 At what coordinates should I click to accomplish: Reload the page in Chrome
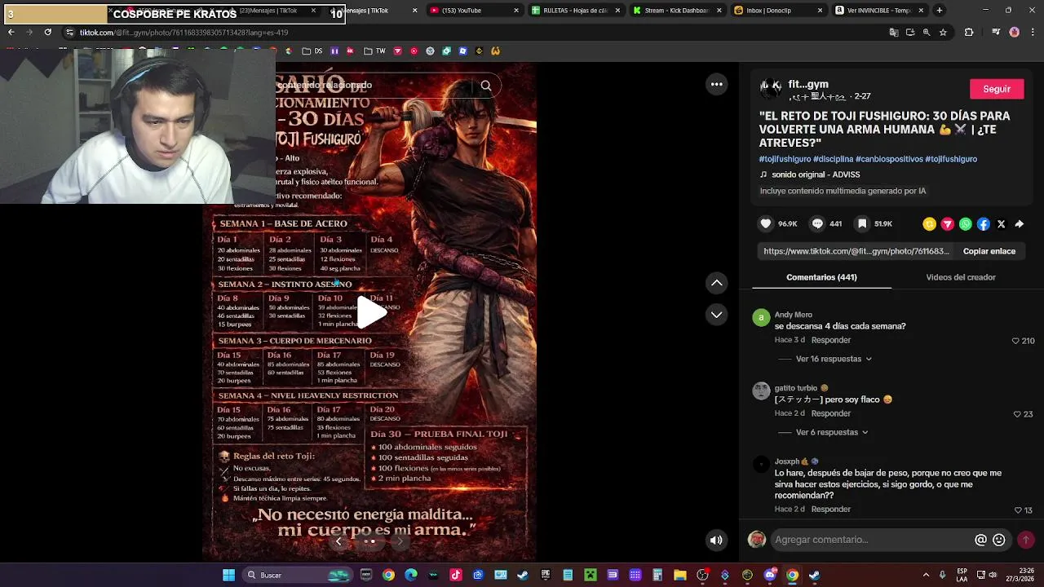click(x=47, y=33)
